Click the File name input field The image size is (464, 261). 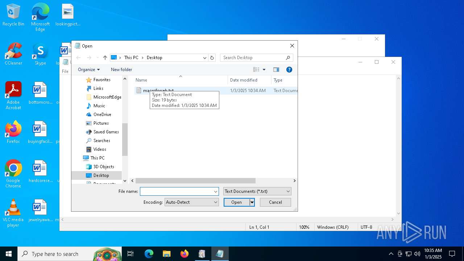(x=177, y=191)
